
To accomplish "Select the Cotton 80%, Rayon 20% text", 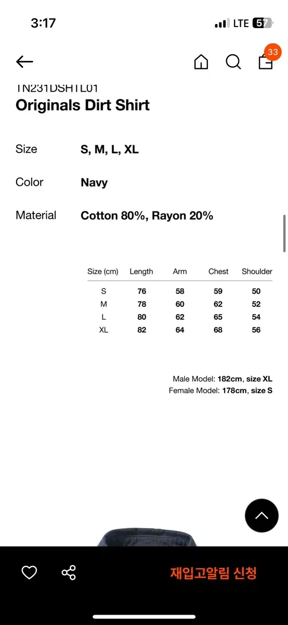I will click(147, 216).
